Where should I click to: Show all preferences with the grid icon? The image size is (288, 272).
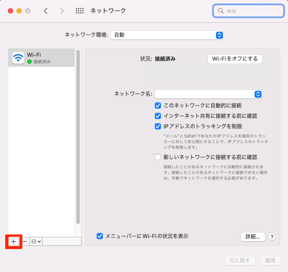click(x=80, y=11)
